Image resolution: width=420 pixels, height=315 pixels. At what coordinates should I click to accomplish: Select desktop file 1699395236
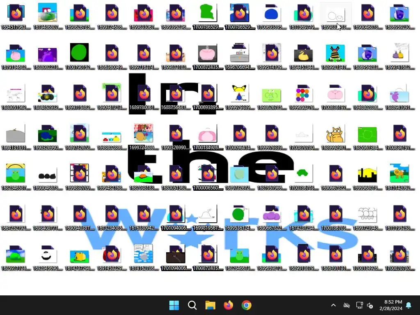click(x=176, y=16)
